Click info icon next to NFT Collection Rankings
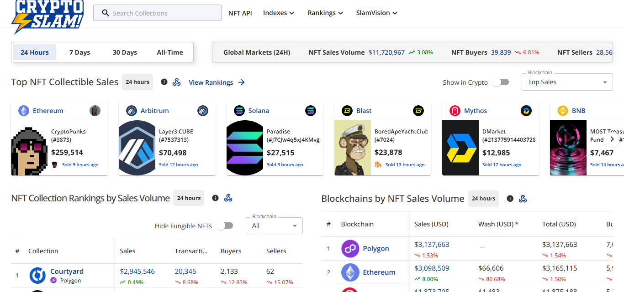This screenshot has width=624, height=292. [215, 198]
